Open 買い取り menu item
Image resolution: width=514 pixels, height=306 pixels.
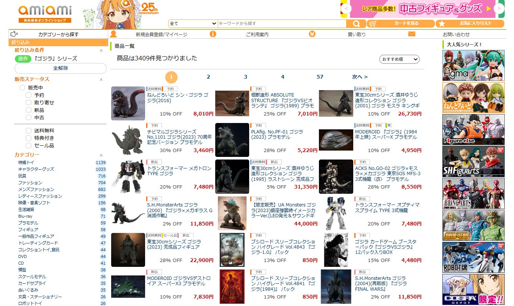click(357, 34)
